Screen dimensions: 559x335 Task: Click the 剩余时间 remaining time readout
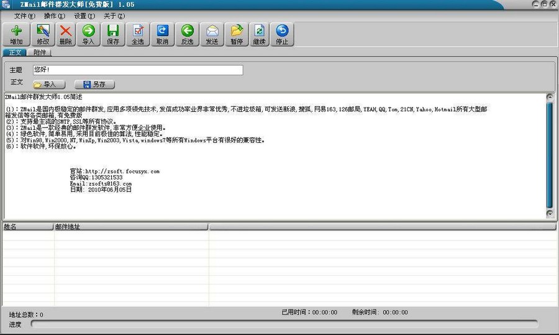pos(379,312)
